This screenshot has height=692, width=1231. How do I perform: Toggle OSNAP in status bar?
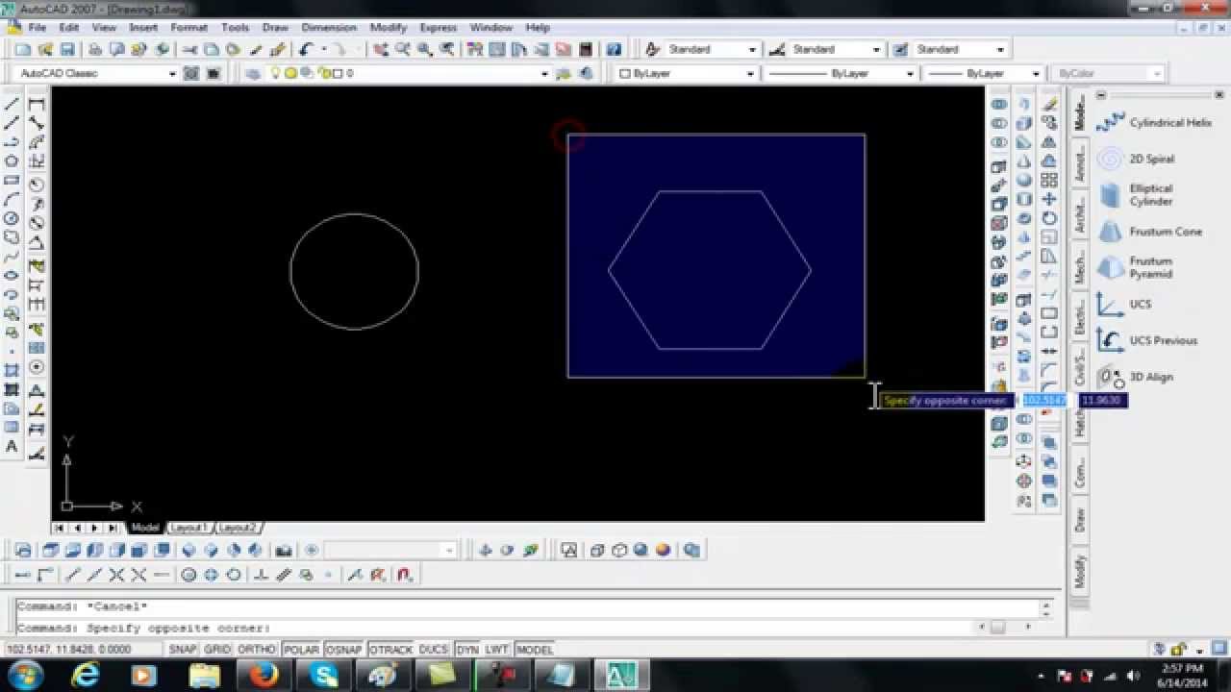[x=344, y=650]
